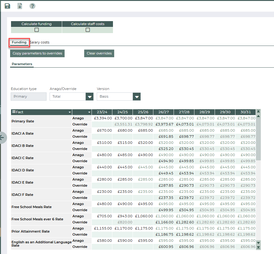Image resolution: width=274 pixels, height=254 pixels.
Task: Switch to the Salary costs tab
Action: tap(40, 42)
